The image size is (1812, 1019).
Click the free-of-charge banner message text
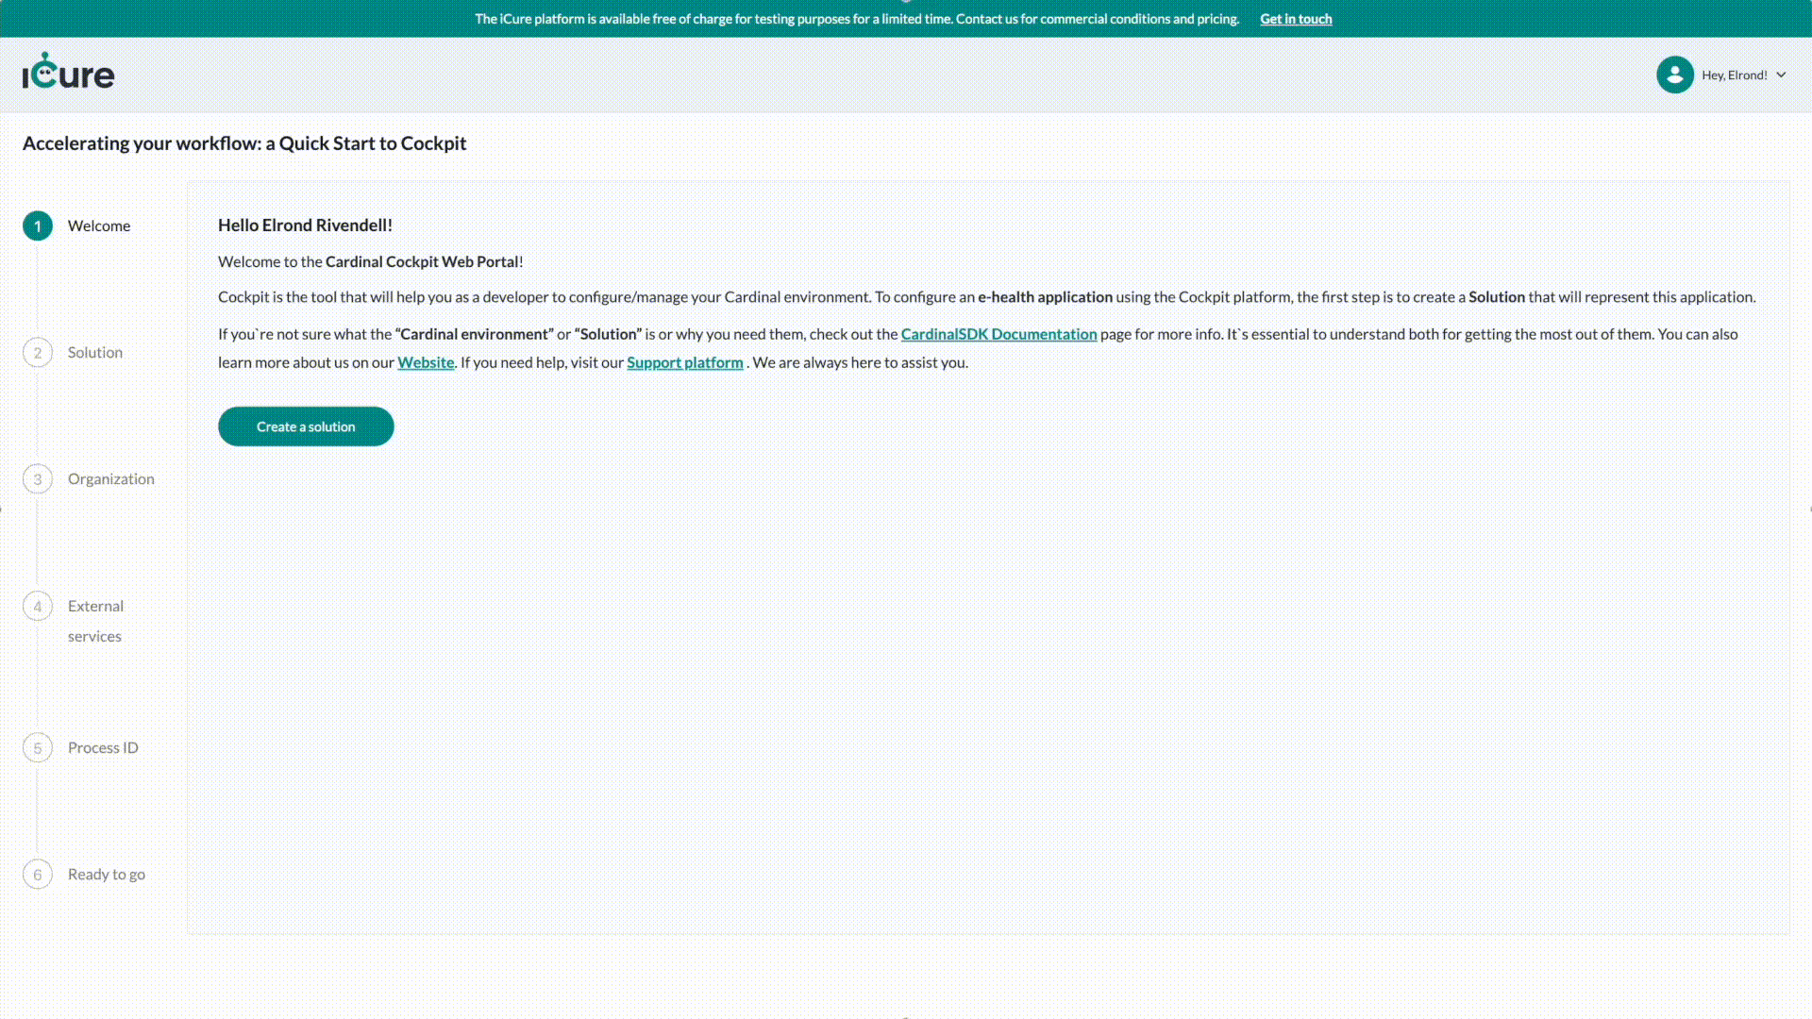click(857, 19)
